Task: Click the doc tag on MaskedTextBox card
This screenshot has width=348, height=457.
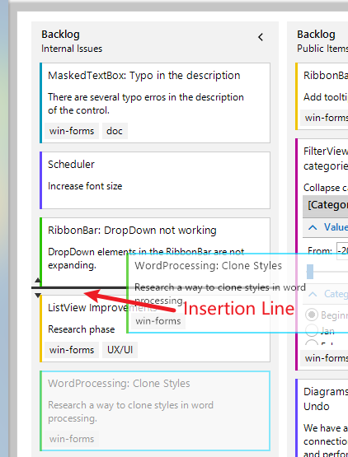Action: point(115,131)
